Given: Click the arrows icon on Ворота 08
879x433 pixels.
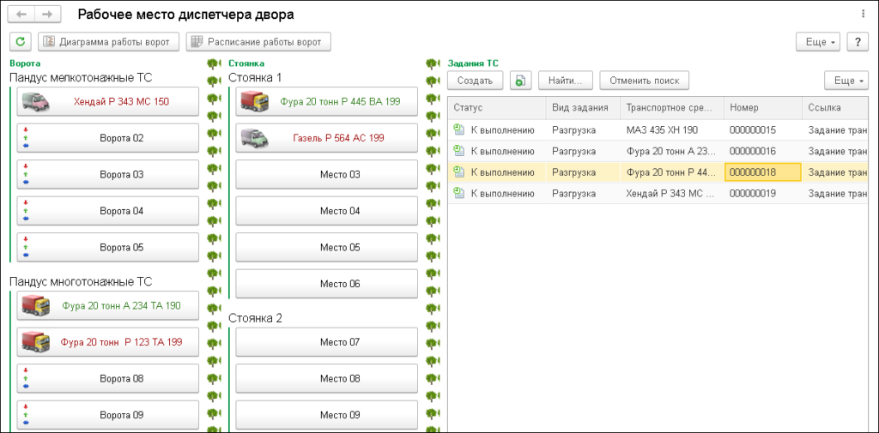Looking at the screenshot, I should pos(25,378).
